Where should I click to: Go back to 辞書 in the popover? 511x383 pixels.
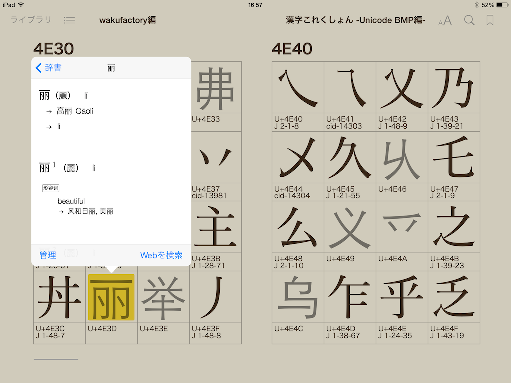pos(49,68)
